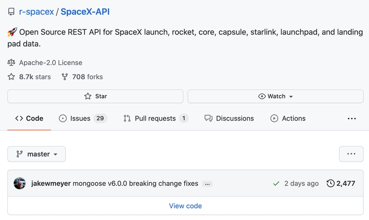Open the master branch selector dropdown
Viewport: 369px width, 220px height.
(x=36, y=154)
